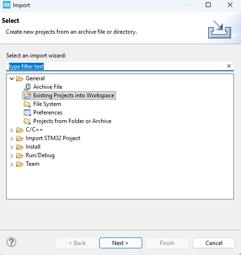This screenshot has width=241, height=255.
Task: Collapse the General category
Action: [11, 79]
